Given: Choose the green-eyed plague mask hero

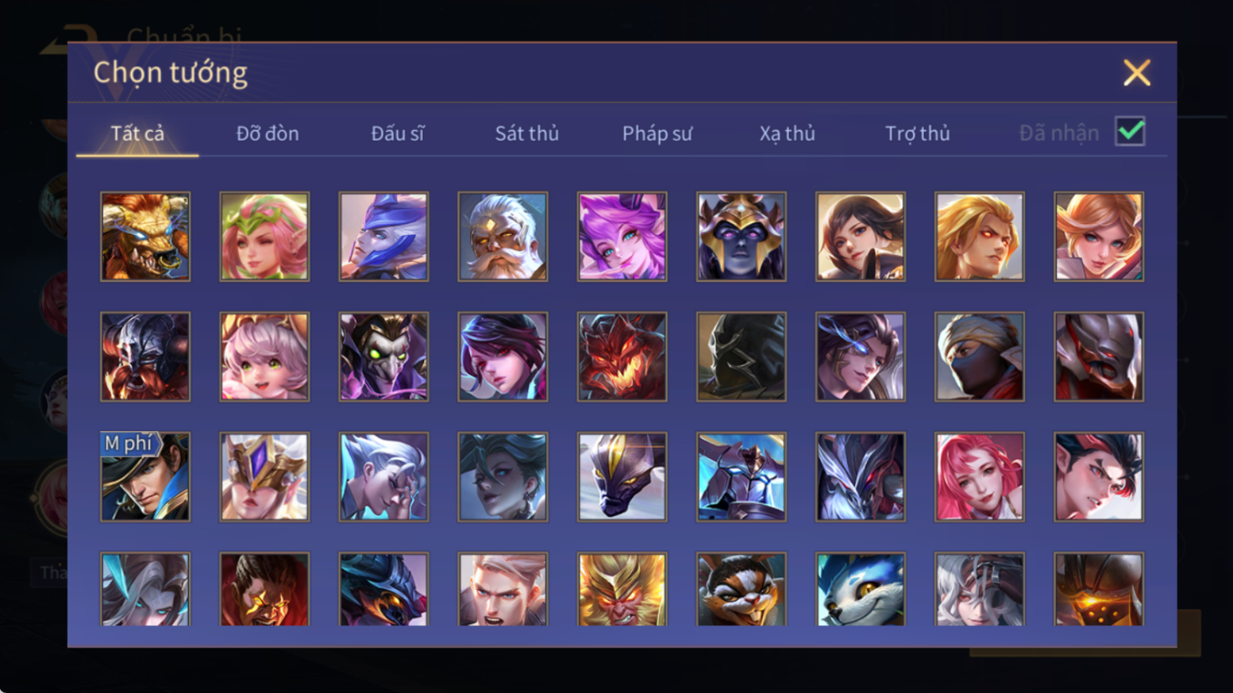Looking at the screenshot, I should (384, 357).
